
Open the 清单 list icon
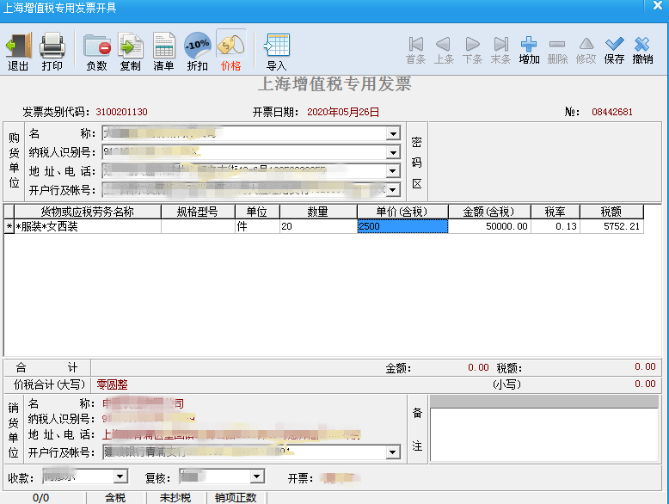click(x=164, y=45)
